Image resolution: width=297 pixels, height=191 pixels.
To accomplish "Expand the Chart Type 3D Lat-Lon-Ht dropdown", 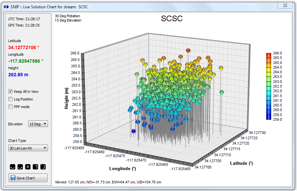I will click(x=28, y=148).
